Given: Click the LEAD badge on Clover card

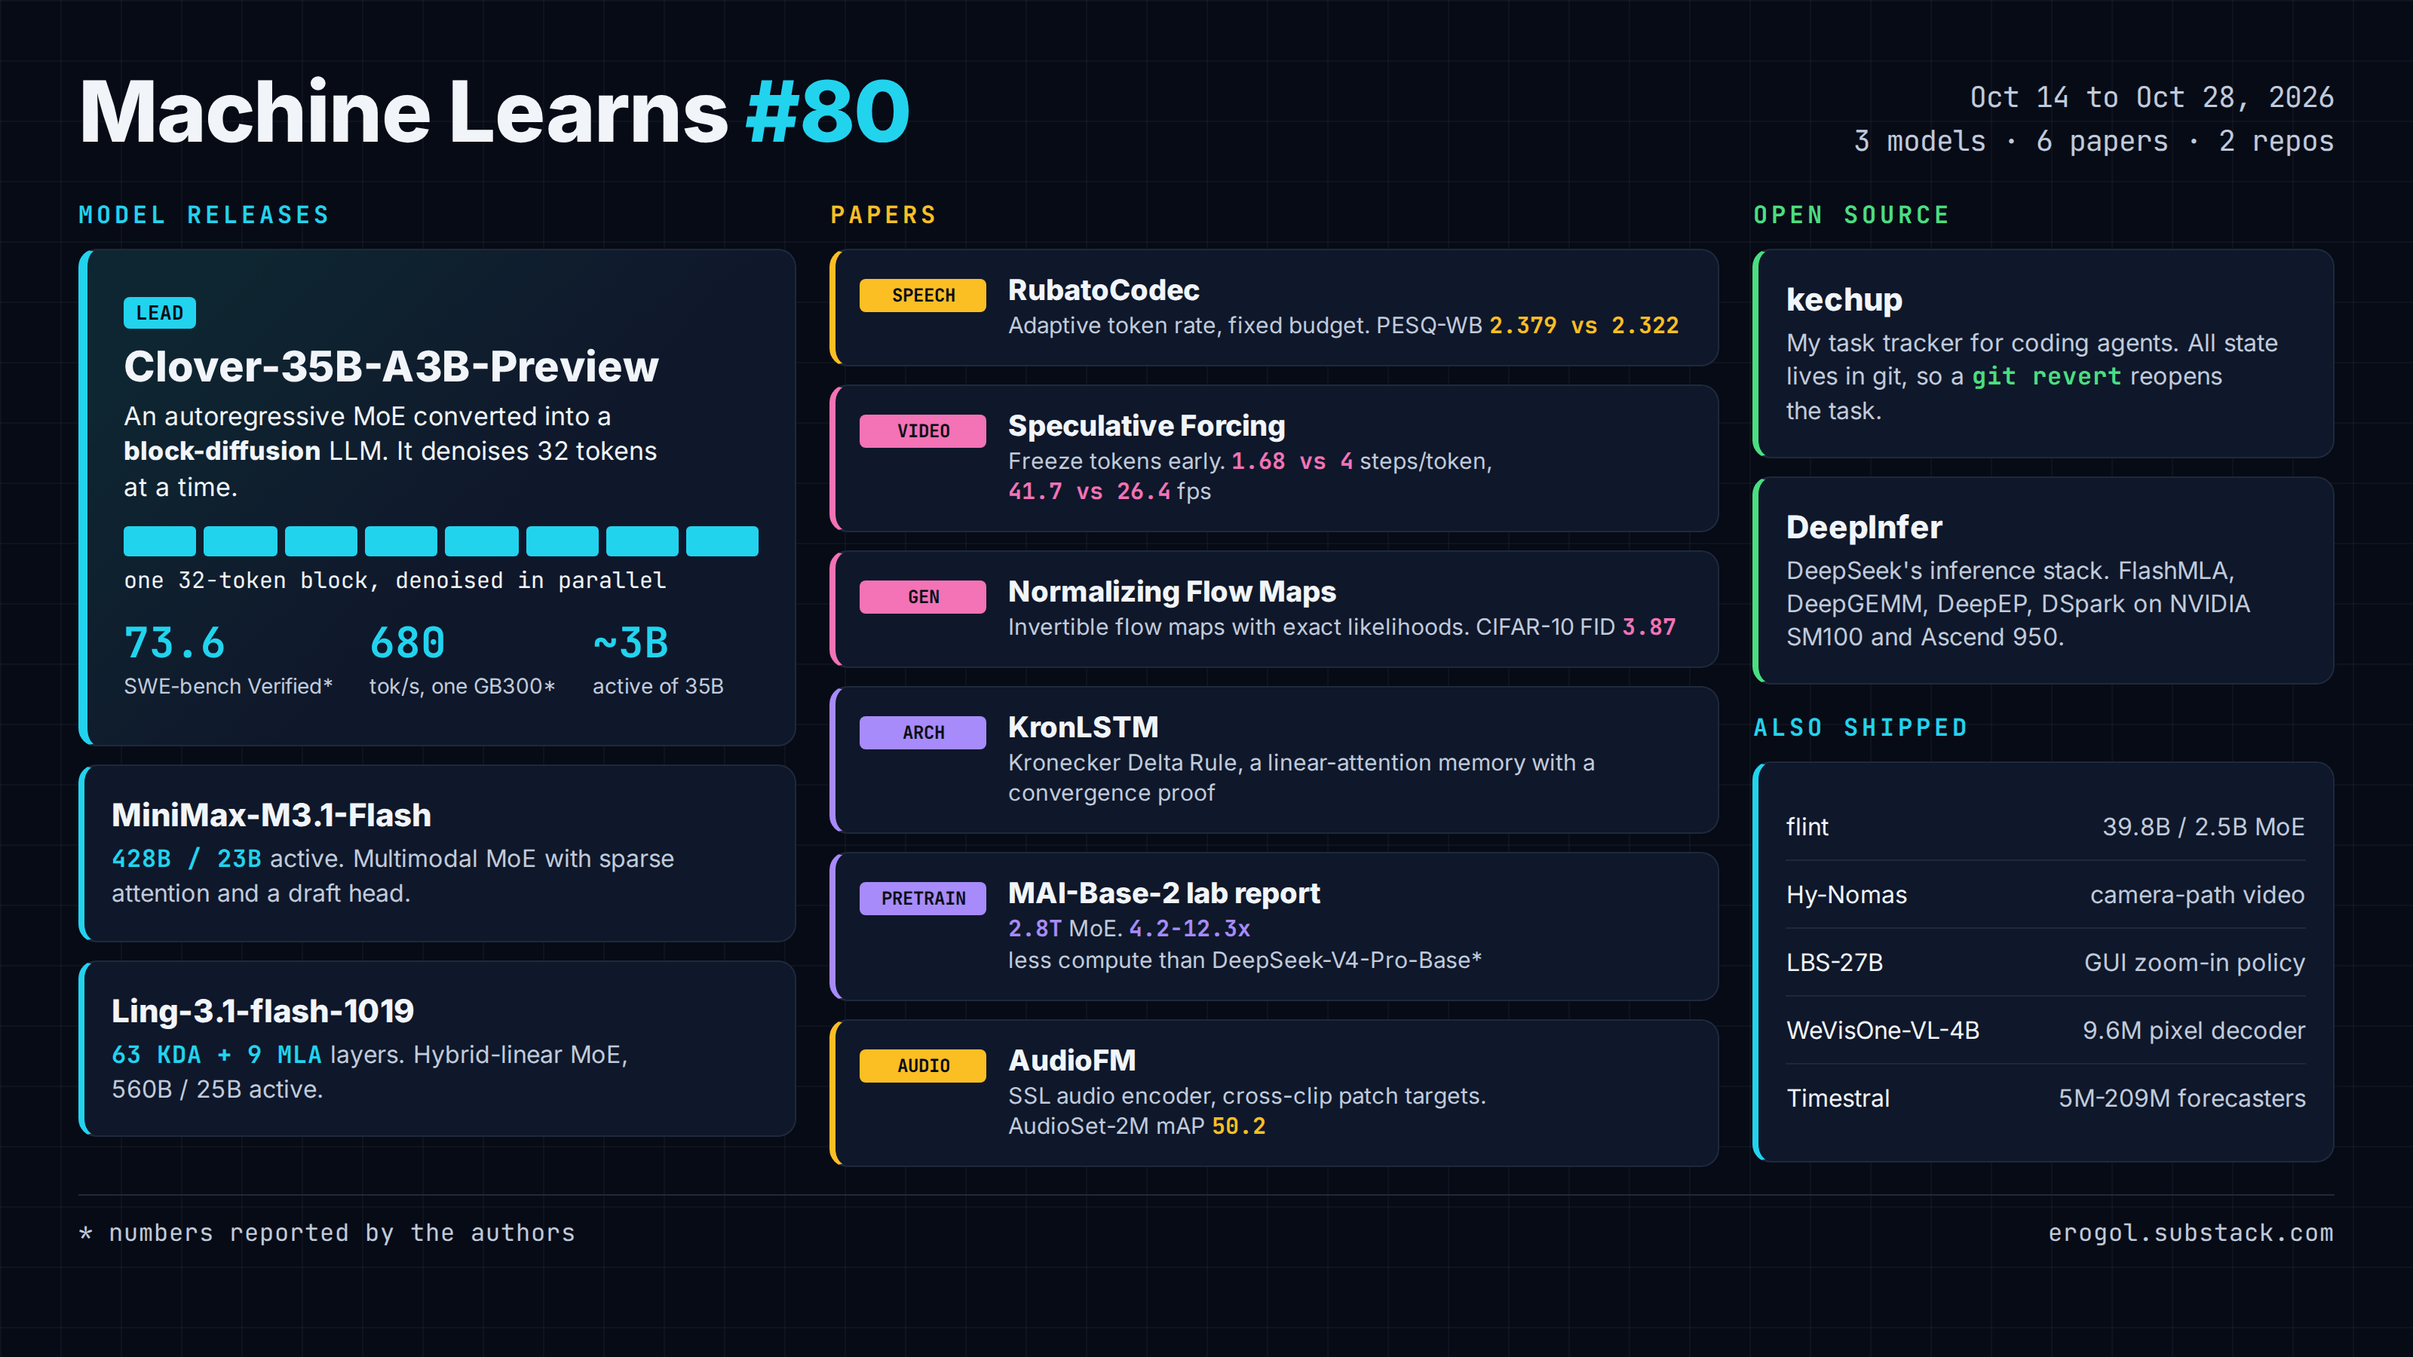Looking at the screenshot, I should tap(159, 313).
